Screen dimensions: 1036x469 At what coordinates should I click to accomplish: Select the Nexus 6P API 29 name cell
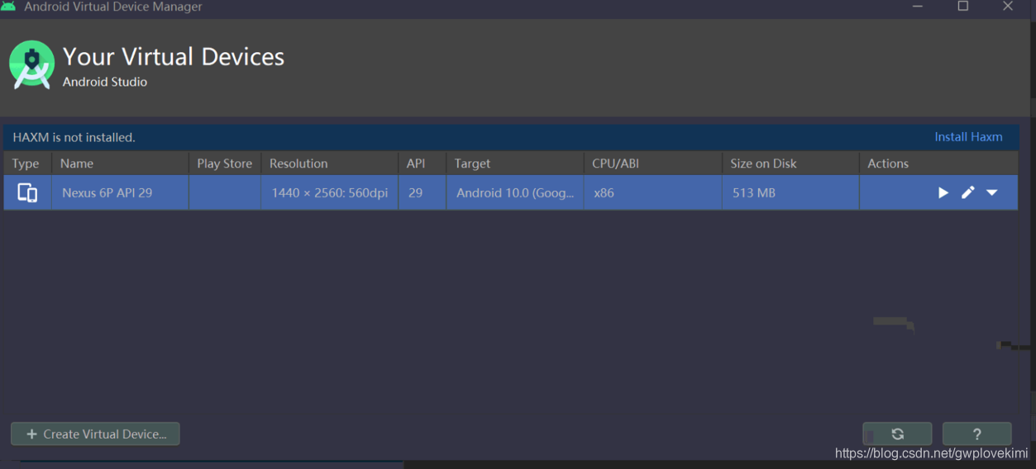click(120, 192)
